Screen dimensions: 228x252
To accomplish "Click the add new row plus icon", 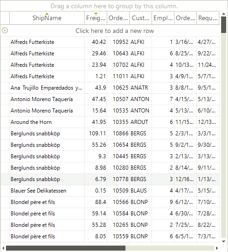I will [x=5, y=30].
